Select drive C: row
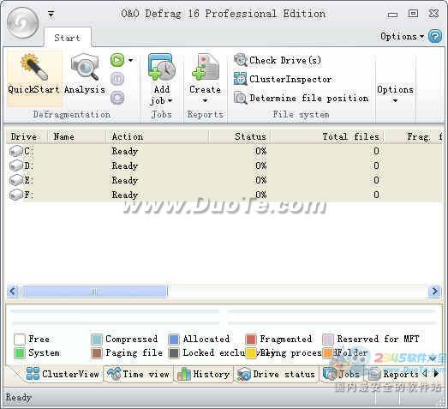The height and width of the screenshot is (409, 448). [224, 151]
